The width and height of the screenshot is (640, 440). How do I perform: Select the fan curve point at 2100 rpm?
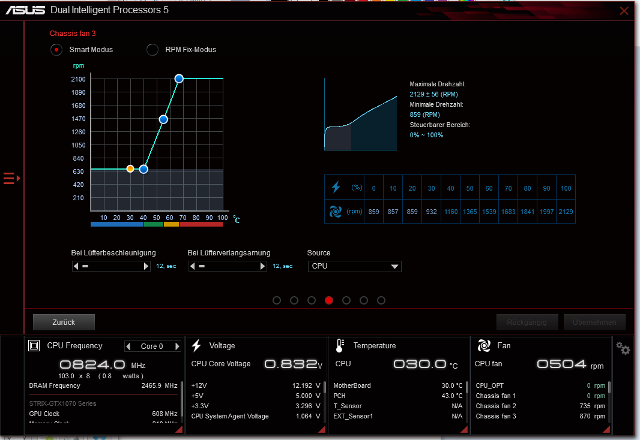[x=179, y=79]
